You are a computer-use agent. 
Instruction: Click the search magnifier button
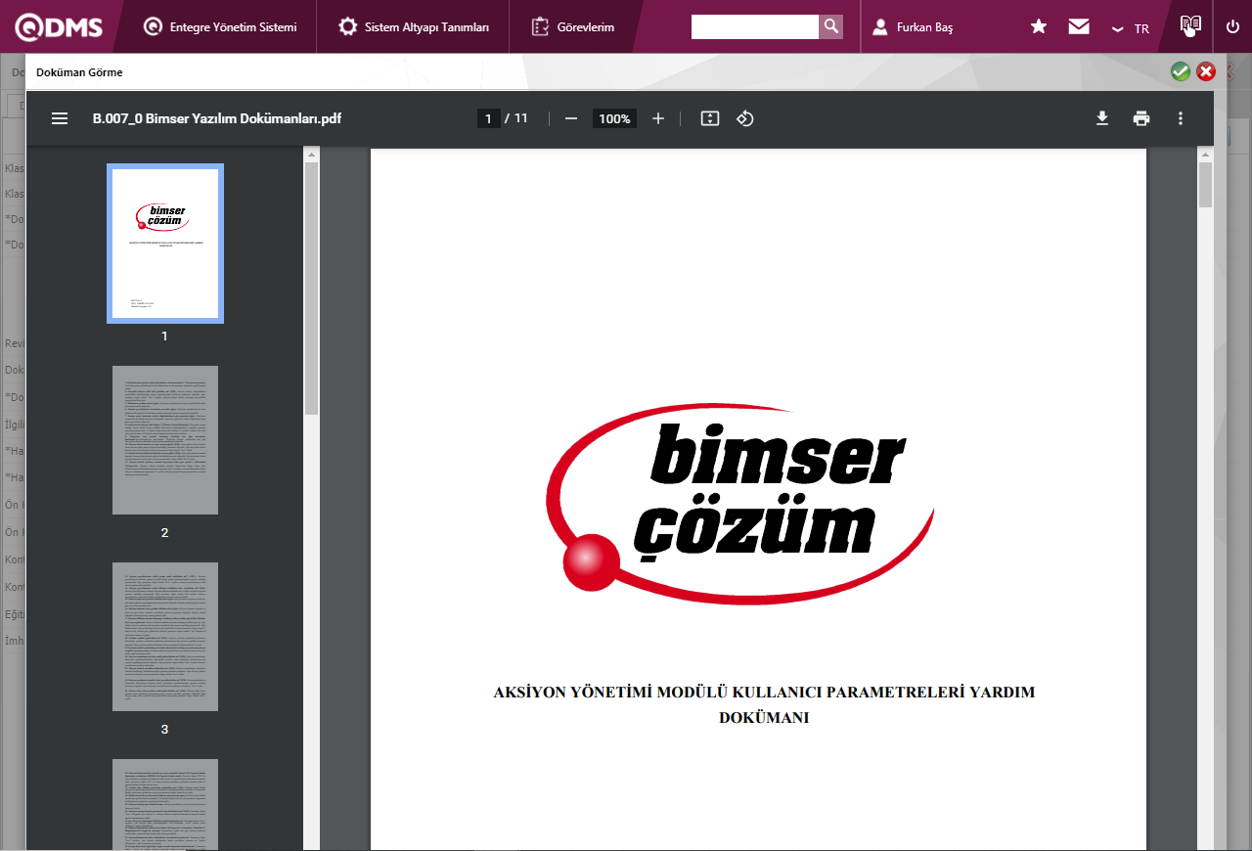pyautogui.click(x=830, y=26)
